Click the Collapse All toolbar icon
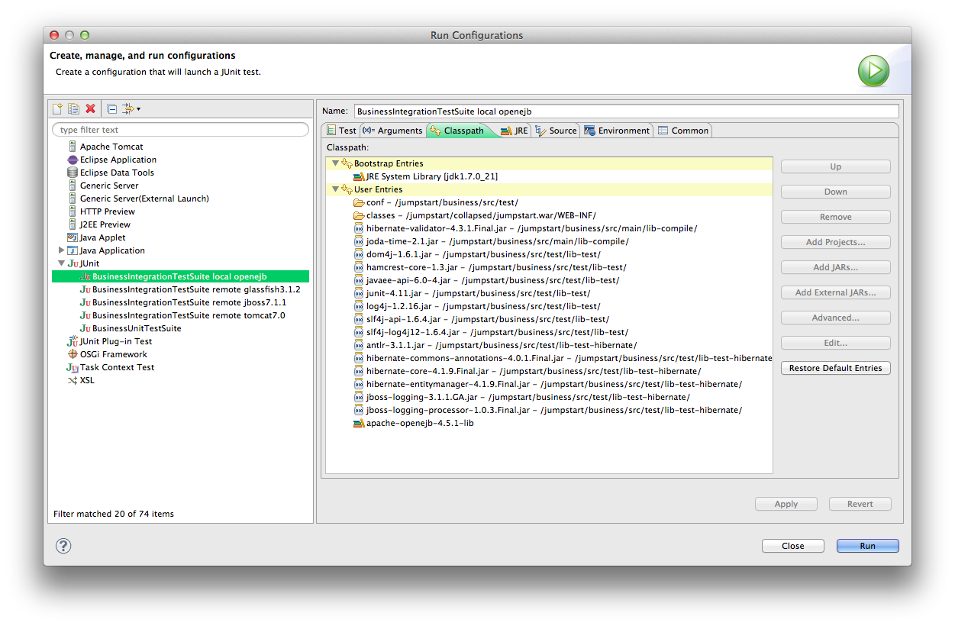 coord(111,109)
